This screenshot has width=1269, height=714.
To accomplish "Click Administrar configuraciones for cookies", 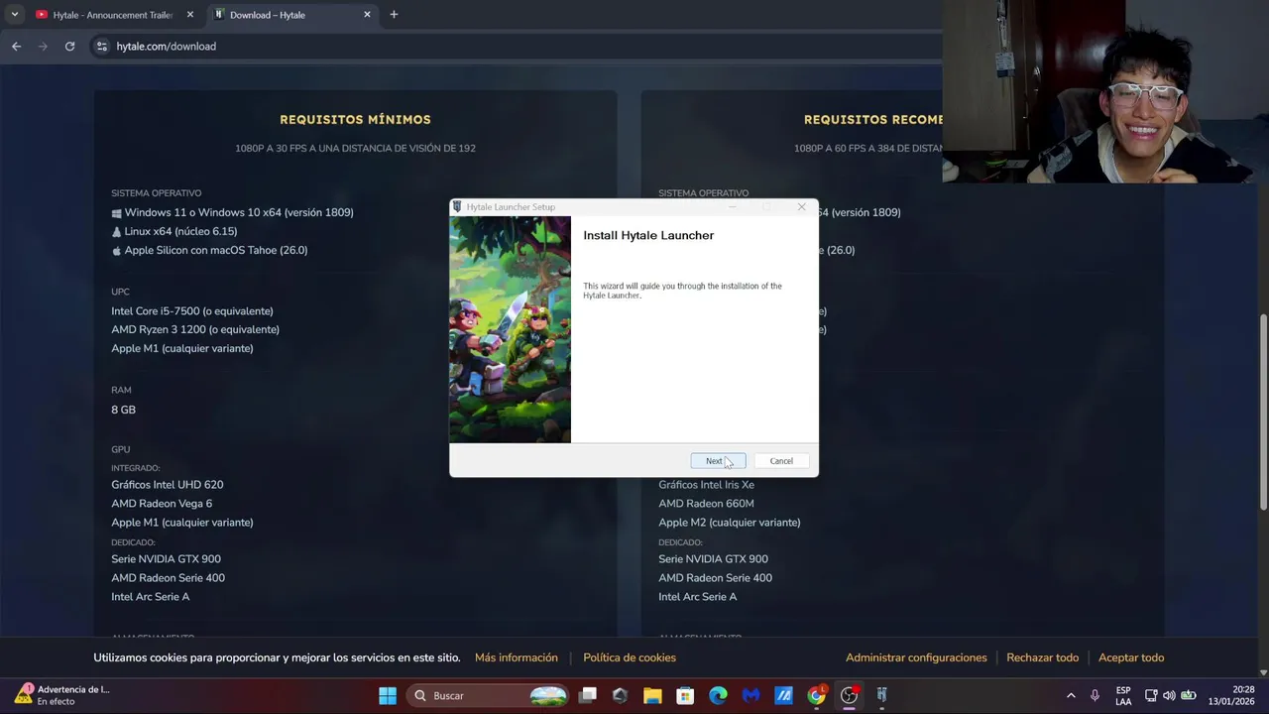I will pos(916,657).
